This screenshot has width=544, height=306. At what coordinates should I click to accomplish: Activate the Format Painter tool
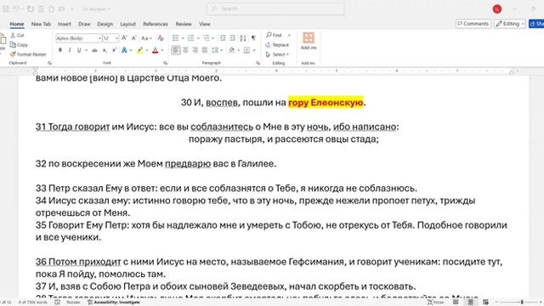(28, 54)
